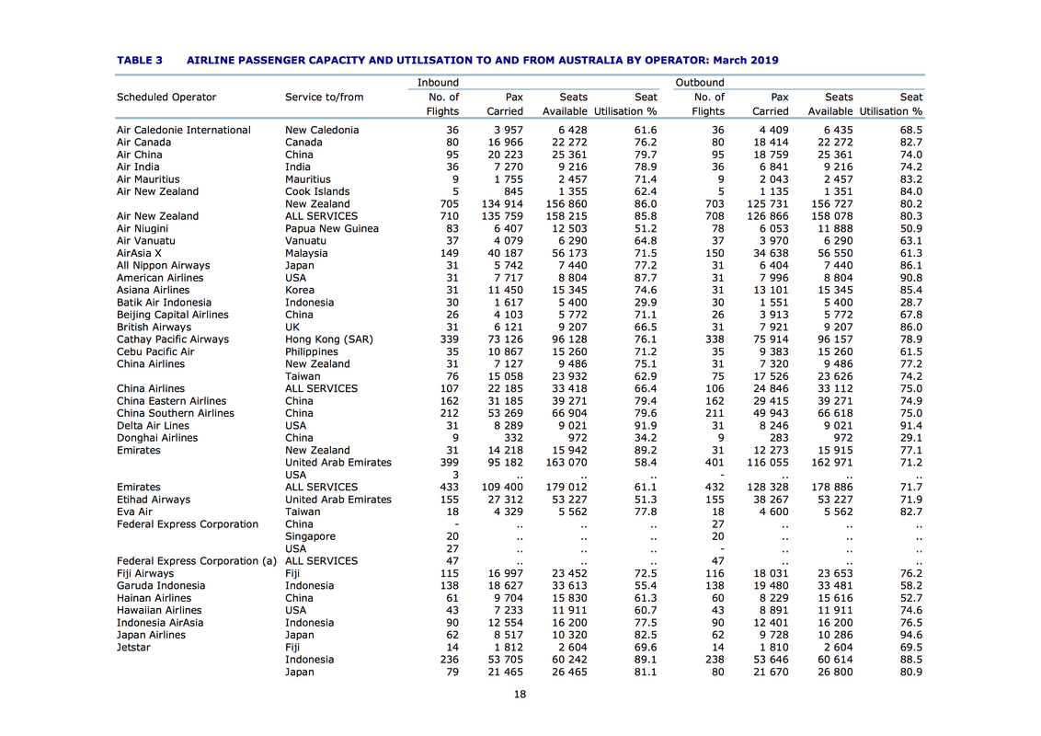Select Air Vanuatu operator name
Viewport: 1041px width, 736px height.
pyautogui.click(x=146, y=240)
